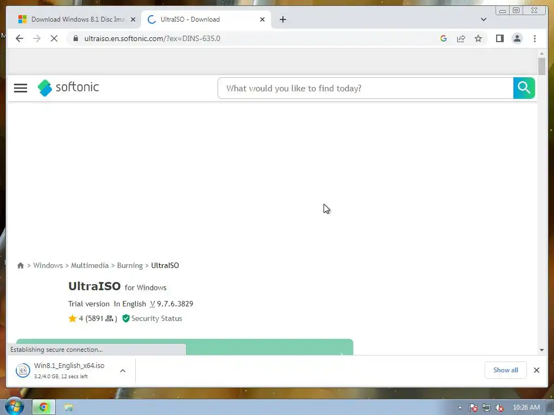Click the breadcrumb home icon
This screenshot has height=415, width=554.
click(x=21, y=265)
